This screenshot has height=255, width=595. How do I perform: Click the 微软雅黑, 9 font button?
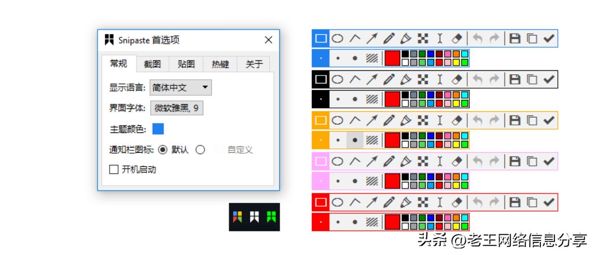[x=176, y=108]
